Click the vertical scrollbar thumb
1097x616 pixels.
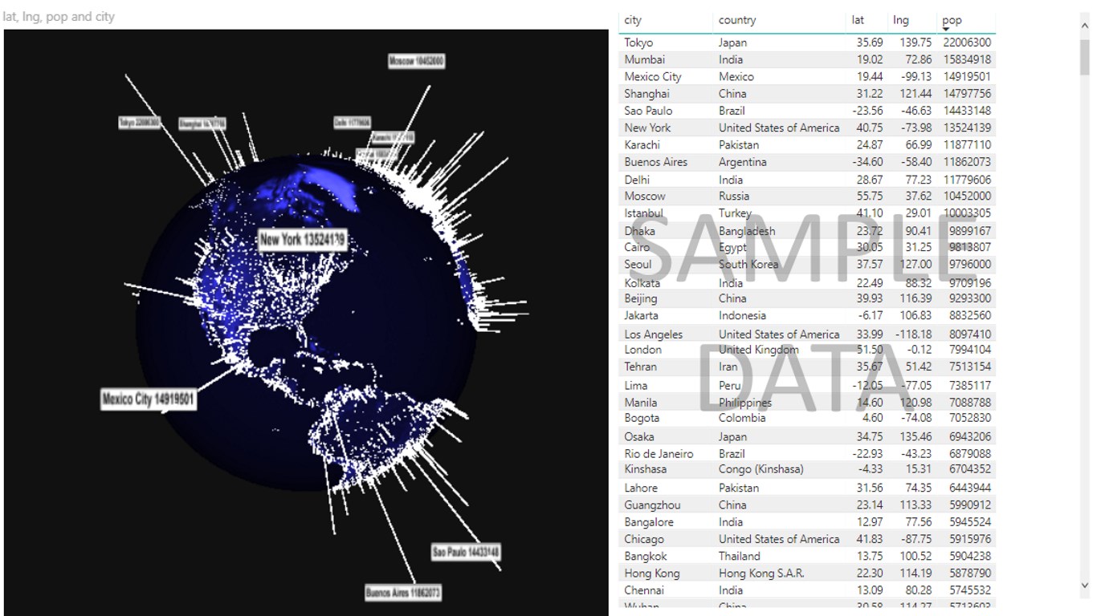(1085, 56)
